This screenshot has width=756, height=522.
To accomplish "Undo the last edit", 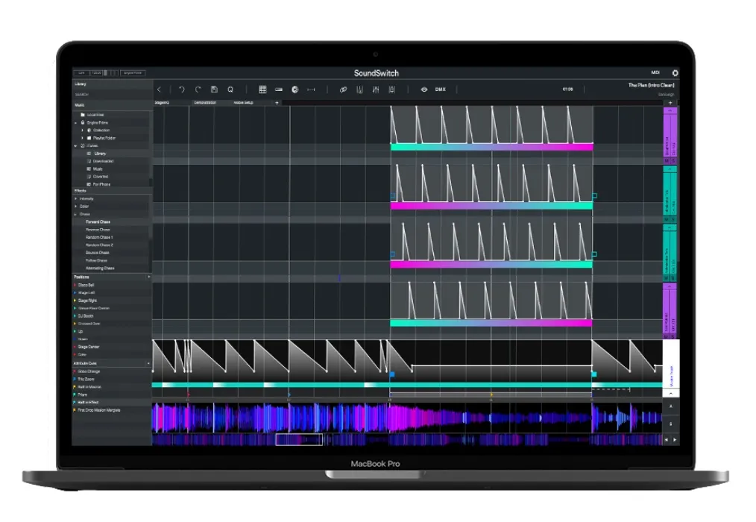I will [x=182, y=89].
